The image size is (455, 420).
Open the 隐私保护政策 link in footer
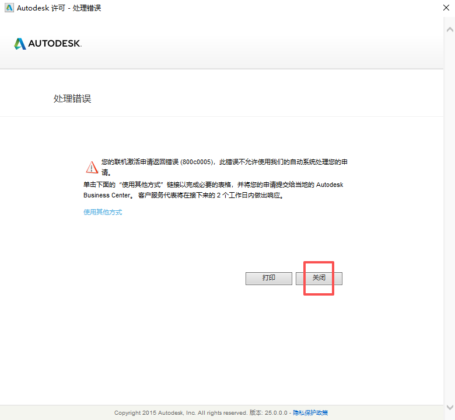(310, 413)
